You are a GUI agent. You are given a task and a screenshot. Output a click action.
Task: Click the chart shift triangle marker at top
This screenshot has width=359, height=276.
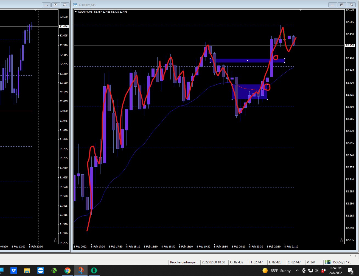coord(301,10)
